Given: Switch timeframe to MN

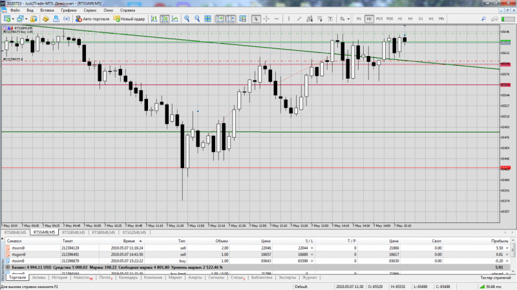Looking at the screenshot, I should [441, 19].
